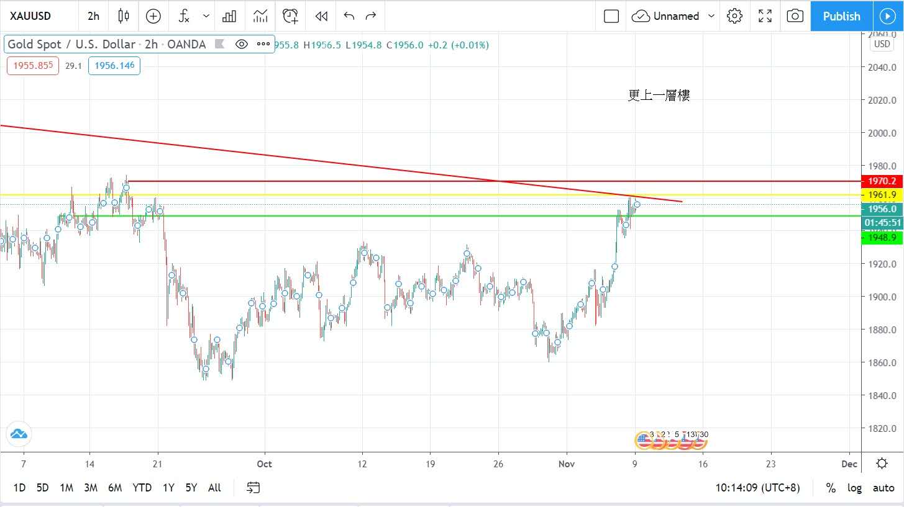Take a chart snapshot with the camera icon
This screenshot has width=904, height=507.
tap(795, 16)
